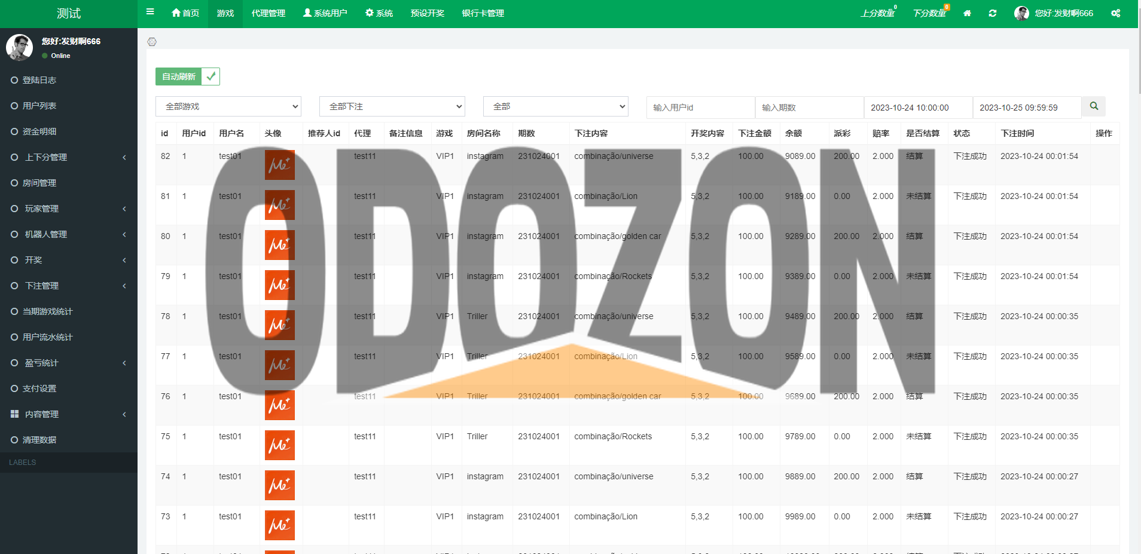Toggle the sidebar hamburger menu icon
Image resolution: width=1141 pixels, height=554 pixels.
coord(150,11)
